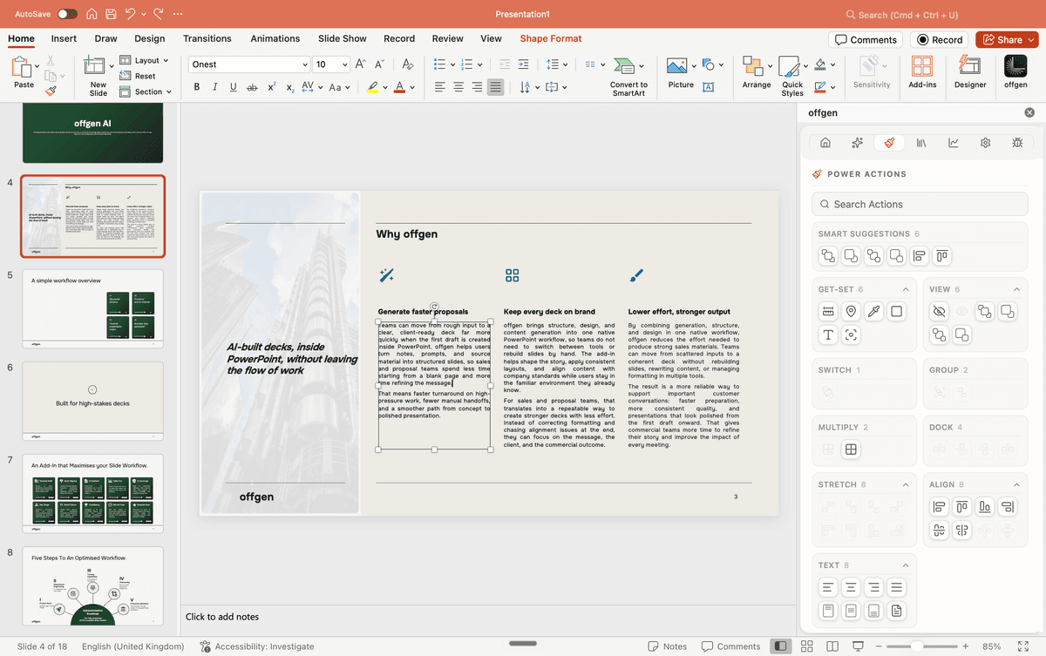Apply underline formatting
1046x656 pixels.
pyautogui.click(x=233, y=87)
